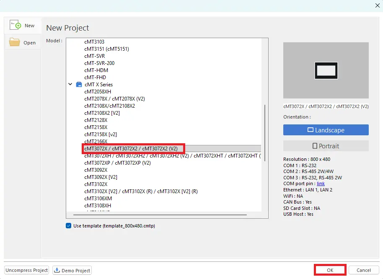Click the New project icon
This screenshot has height=279, width=383.
coord(16,25)
